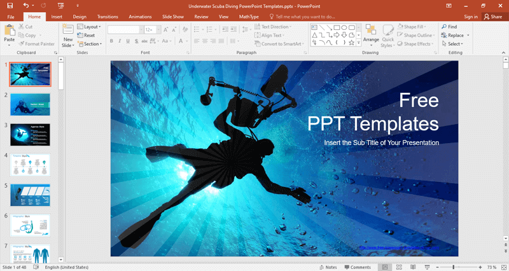509x271 pixels.
Task: Toggle Center alignment
Action: [x=205, y=41]
